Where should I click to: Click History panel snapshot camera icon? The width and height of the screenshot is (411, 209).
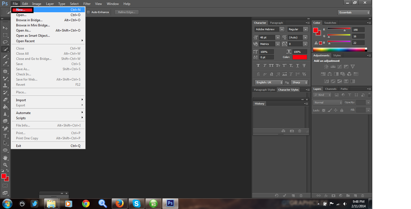292,131
